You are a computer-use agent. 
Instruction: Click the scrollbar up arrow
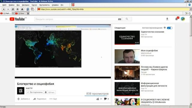click(191, 16)
